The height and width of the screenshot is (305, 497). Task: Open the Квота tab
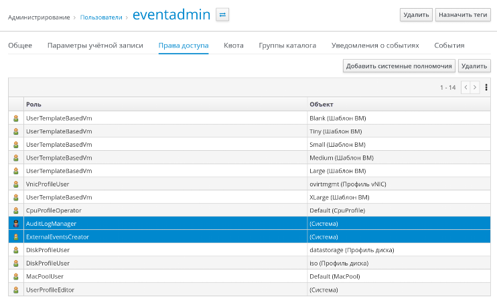point(233,46)
